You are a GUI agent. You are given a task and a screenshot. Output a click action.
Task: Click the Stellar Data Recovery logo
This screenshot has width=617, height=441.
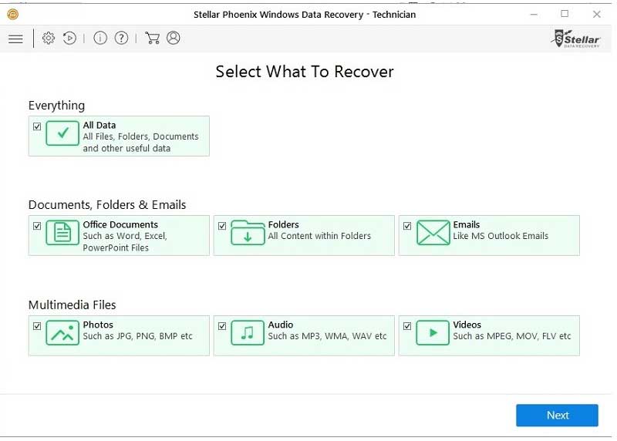point(576,39)
